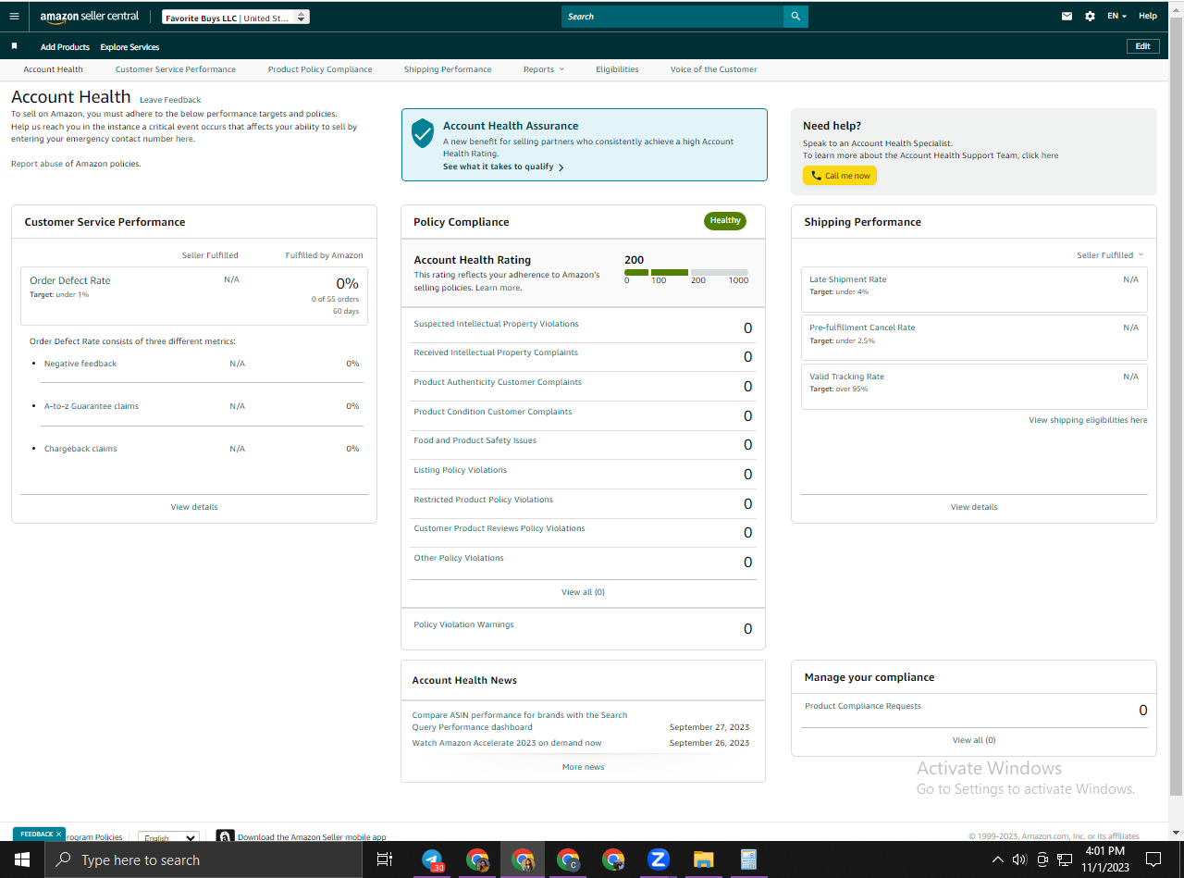
Task: Click the Call me now button
Action: 840,176
